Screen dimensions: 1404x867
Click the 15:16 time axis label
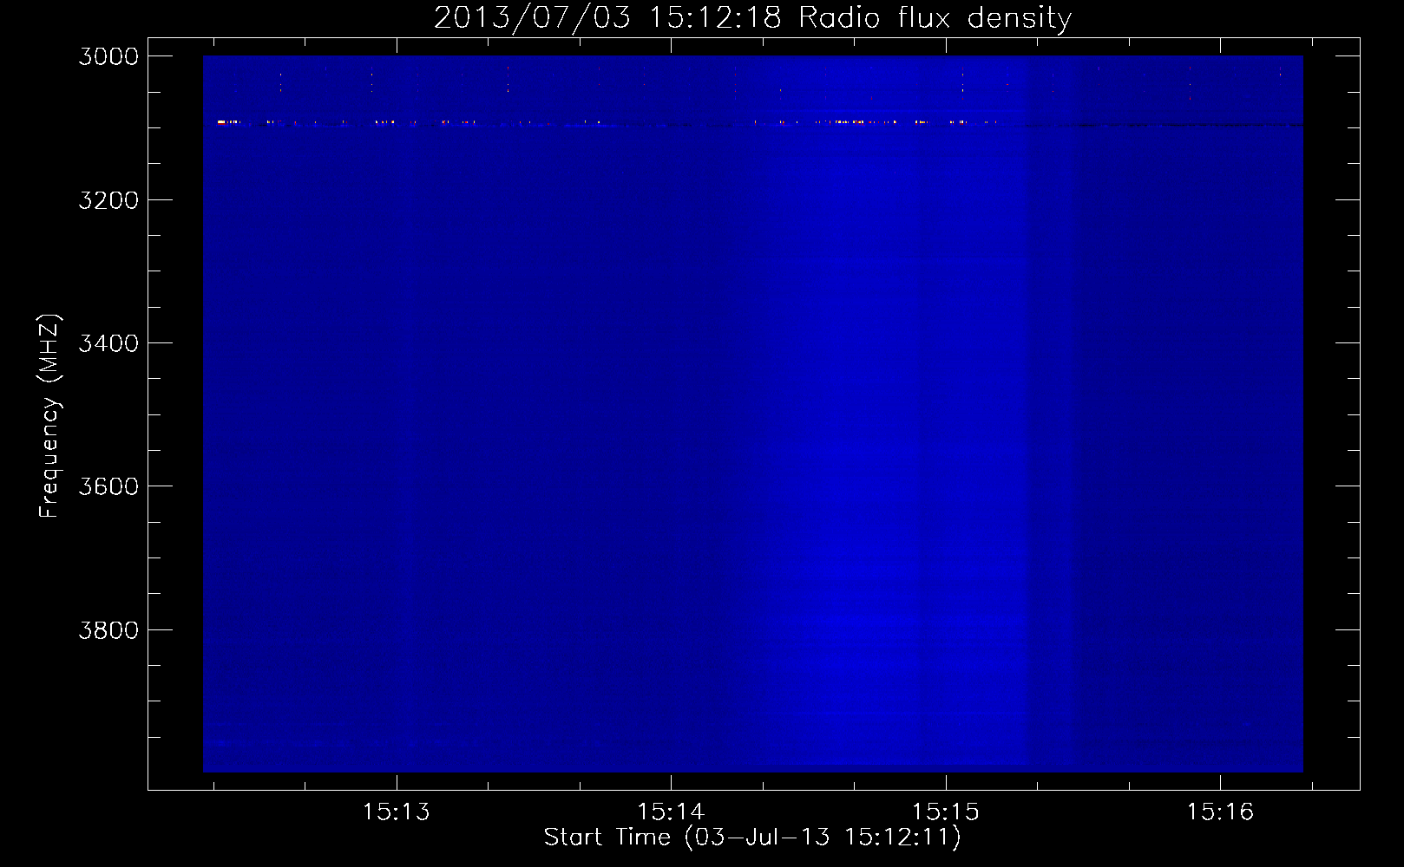click(x=1221, y=812)
